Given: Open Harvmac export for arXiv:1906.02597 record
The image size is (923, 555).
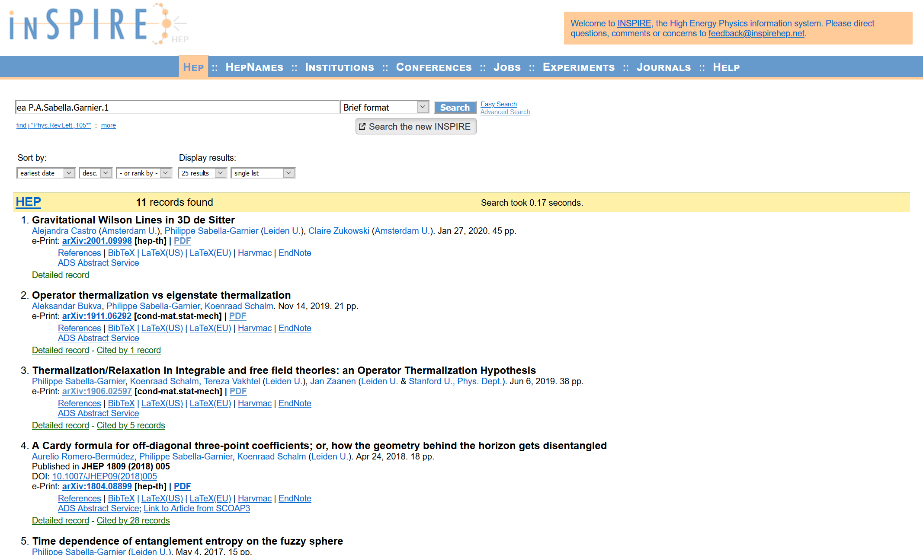Looking at the screenshot, I should 255,403.
